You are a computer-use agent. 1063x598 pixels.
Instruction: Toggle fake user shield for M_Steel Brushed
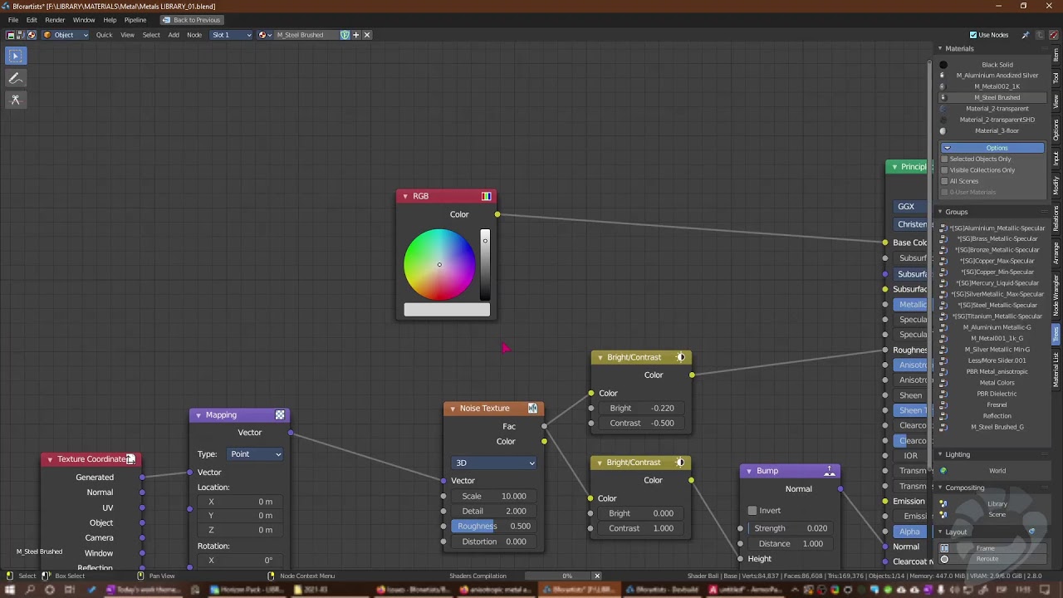click(345, 35)
